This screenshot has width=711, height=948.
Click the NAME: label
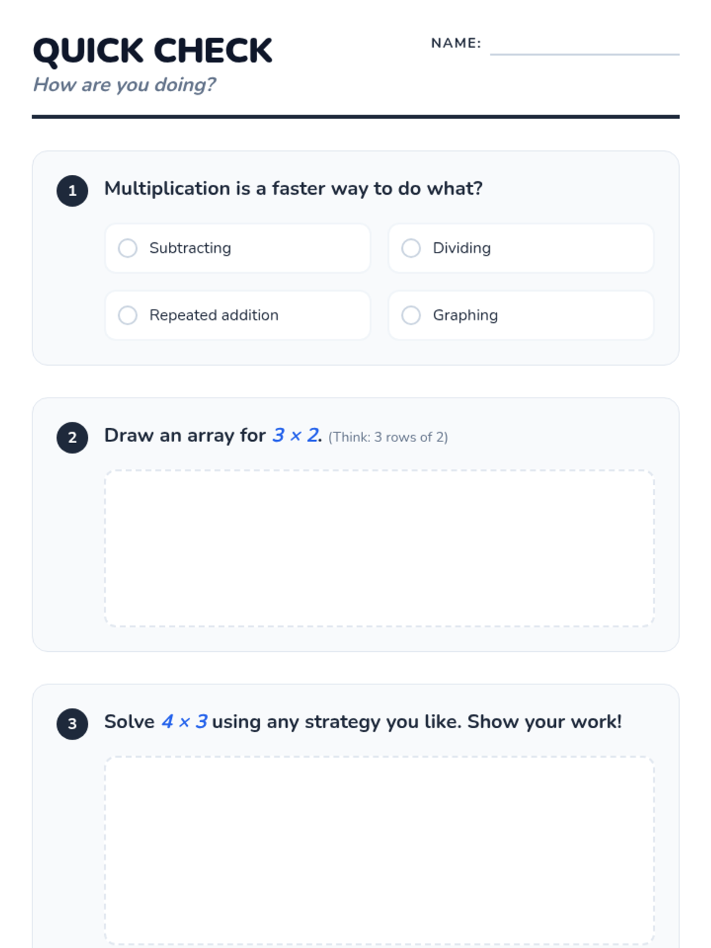pyautogui.click(x=456, y=43)
